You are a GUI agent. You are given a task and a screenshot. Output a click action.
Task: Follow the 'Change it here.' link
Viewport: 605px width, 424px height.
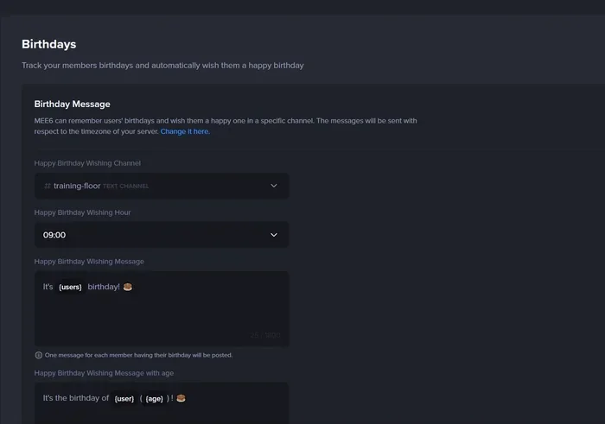[185, 131]
